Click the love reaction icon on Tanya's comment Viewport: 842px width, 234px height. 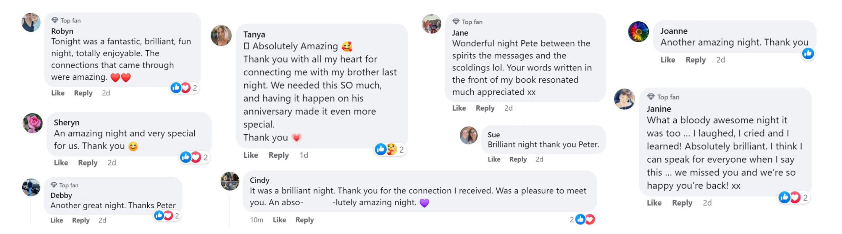click(391, 150)
